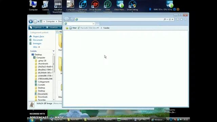Open the Home page icon in Internet Explorer
This screenshot has height=122, width=217.
[178, 19]
